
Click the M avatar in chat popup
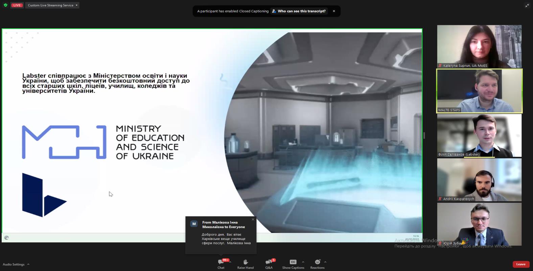click(x=194, y=224)
